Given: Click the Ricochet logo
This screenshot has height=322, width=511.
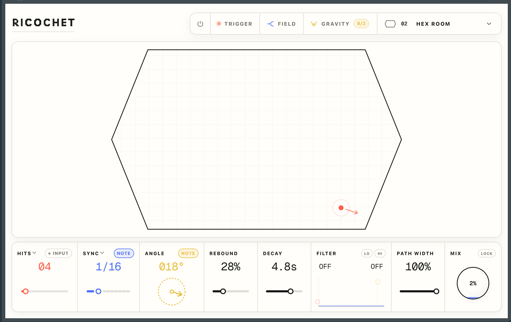Looking at the screenshot, I should pos(43,23).
